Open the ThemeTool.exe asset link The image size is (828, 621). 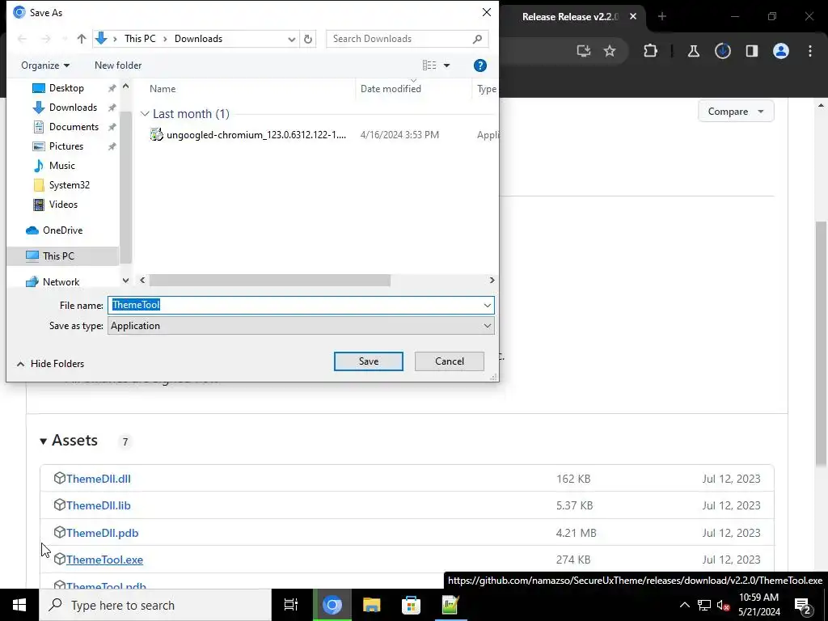pyautogui.click(x=104, y=560)
